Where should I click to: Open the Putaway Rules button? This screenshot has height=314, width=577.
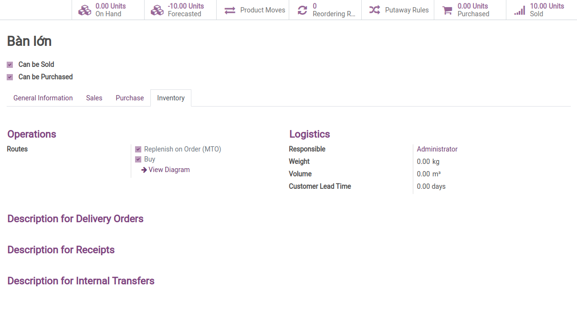(x=398, y=10)
